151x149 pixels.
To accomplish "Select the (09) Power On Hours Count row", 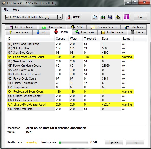I will click(70, 66).
